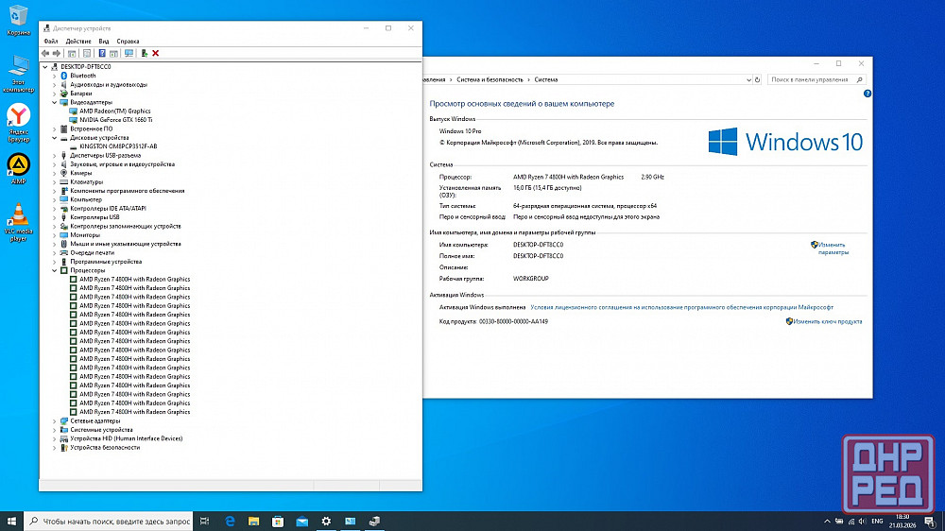Click the update driver toolbar icon
945x531 pixels.
(x=144, y=54)
